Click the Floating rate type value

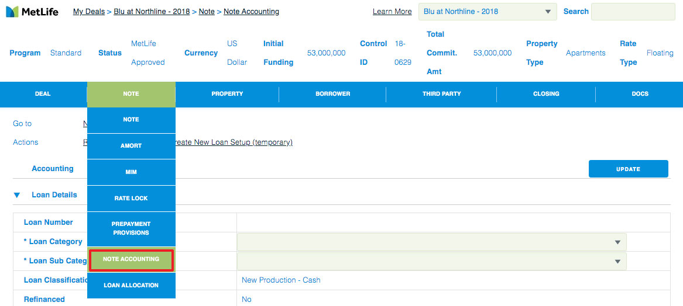[660, 53]
